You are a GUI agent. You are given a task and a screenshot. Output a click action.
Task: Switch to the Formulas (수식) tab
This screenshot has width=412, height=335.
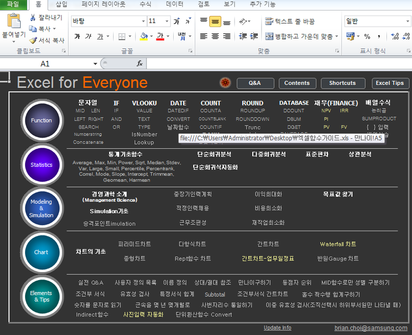click(x=145, y=4)
